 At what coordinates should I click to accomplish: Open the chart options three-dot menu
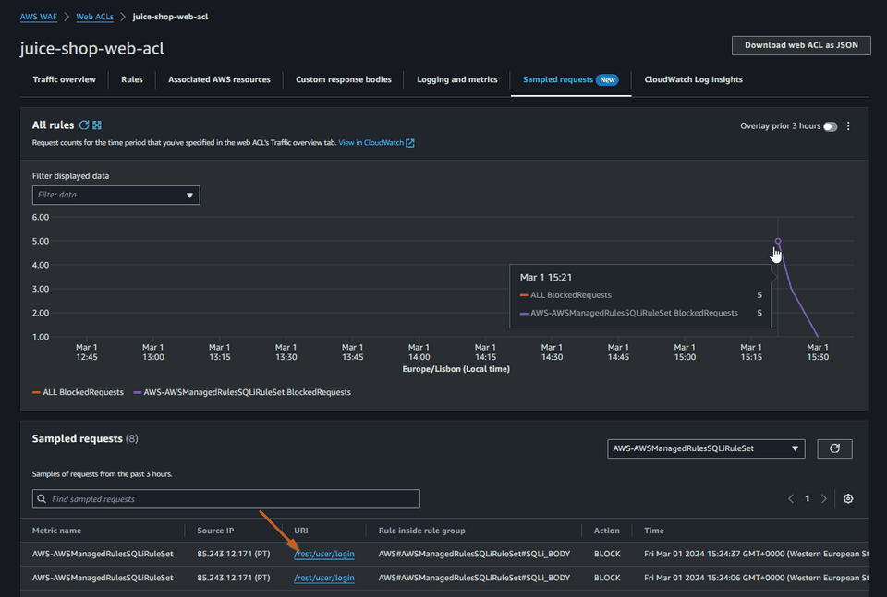(848, 125)
